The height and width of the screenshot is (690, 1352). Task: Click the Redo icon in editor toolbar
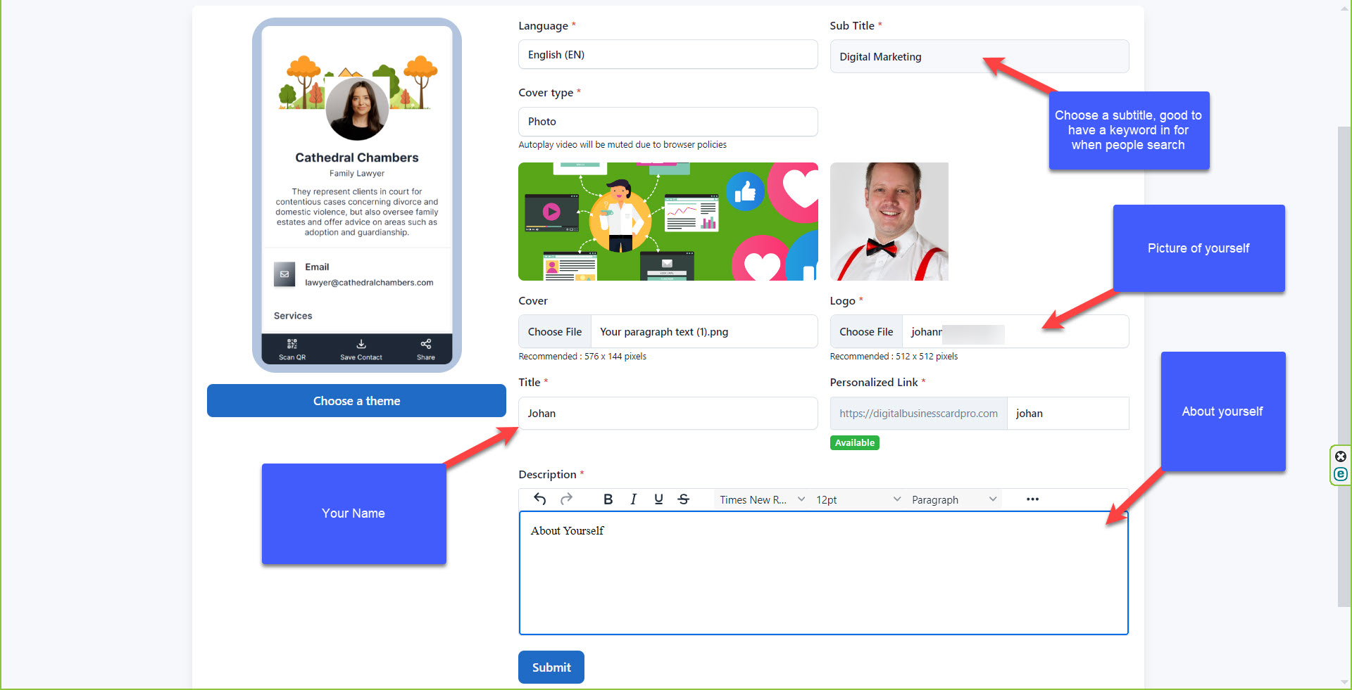tap(566, 499)
